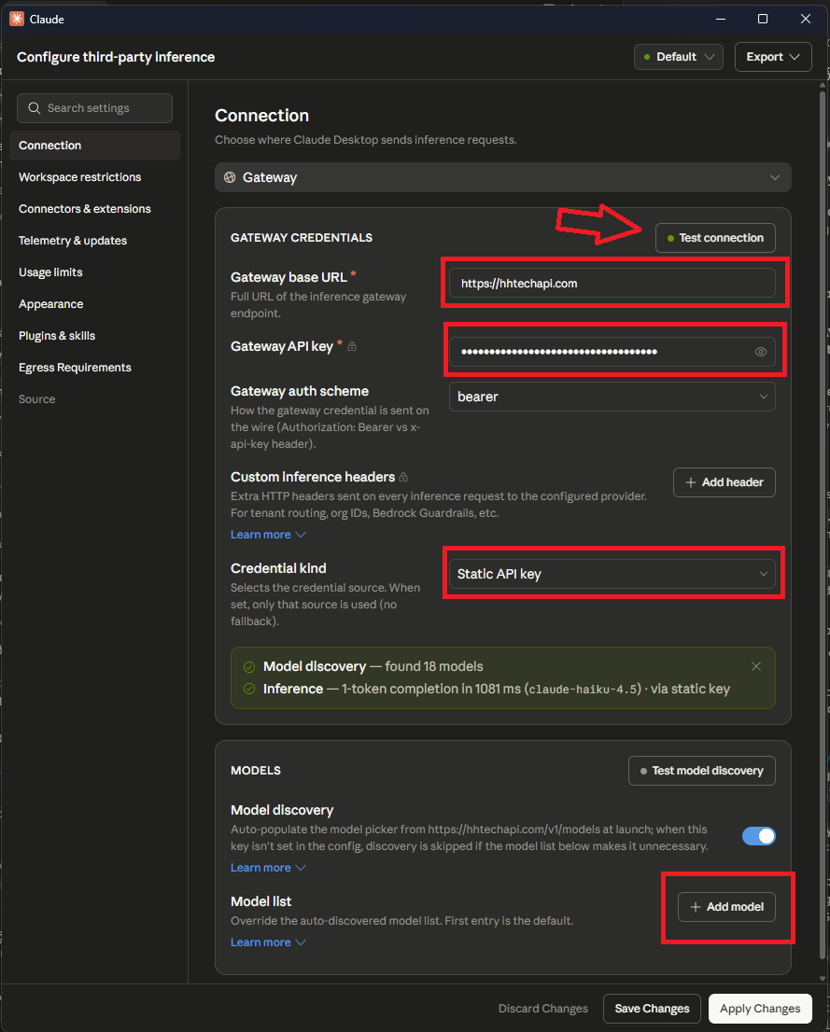This screenshot has height=1032, width=830.
Task: Click lock icon next to Gateway API key
Action: coord(352,346)
